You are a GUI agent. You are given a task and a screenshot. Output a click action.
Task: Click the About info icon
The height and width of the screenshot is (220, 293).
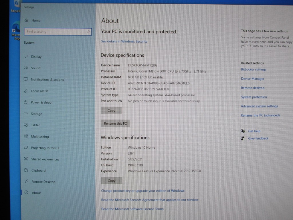pyautogui.click(x=26, y=192)
